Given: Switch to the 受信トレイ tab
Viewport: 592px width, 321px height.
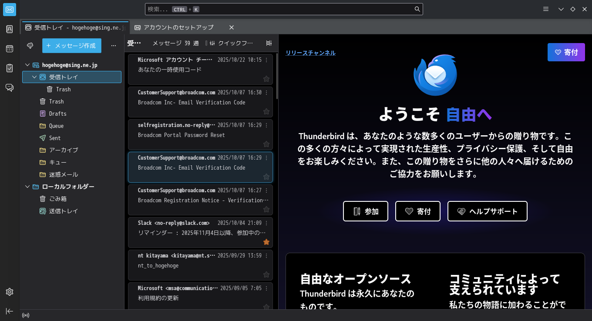Looking at the screenshot, I should tap(75, 27).
